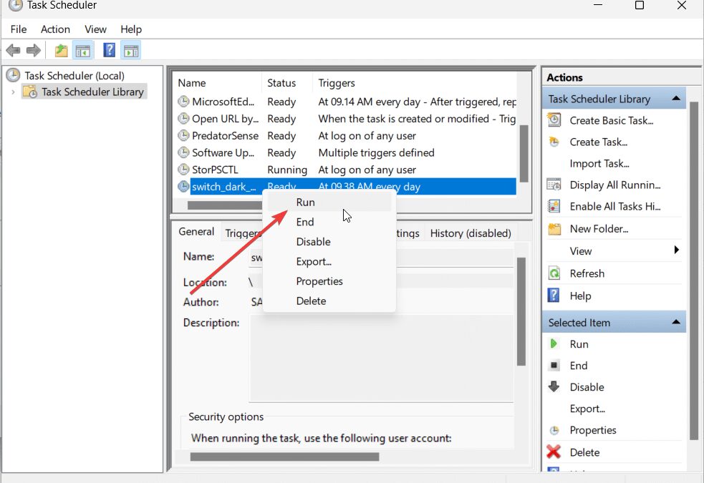Open the Action menu in menu bar
The height and width of the screenshot is (483, 704).
(x=55, y=29)
